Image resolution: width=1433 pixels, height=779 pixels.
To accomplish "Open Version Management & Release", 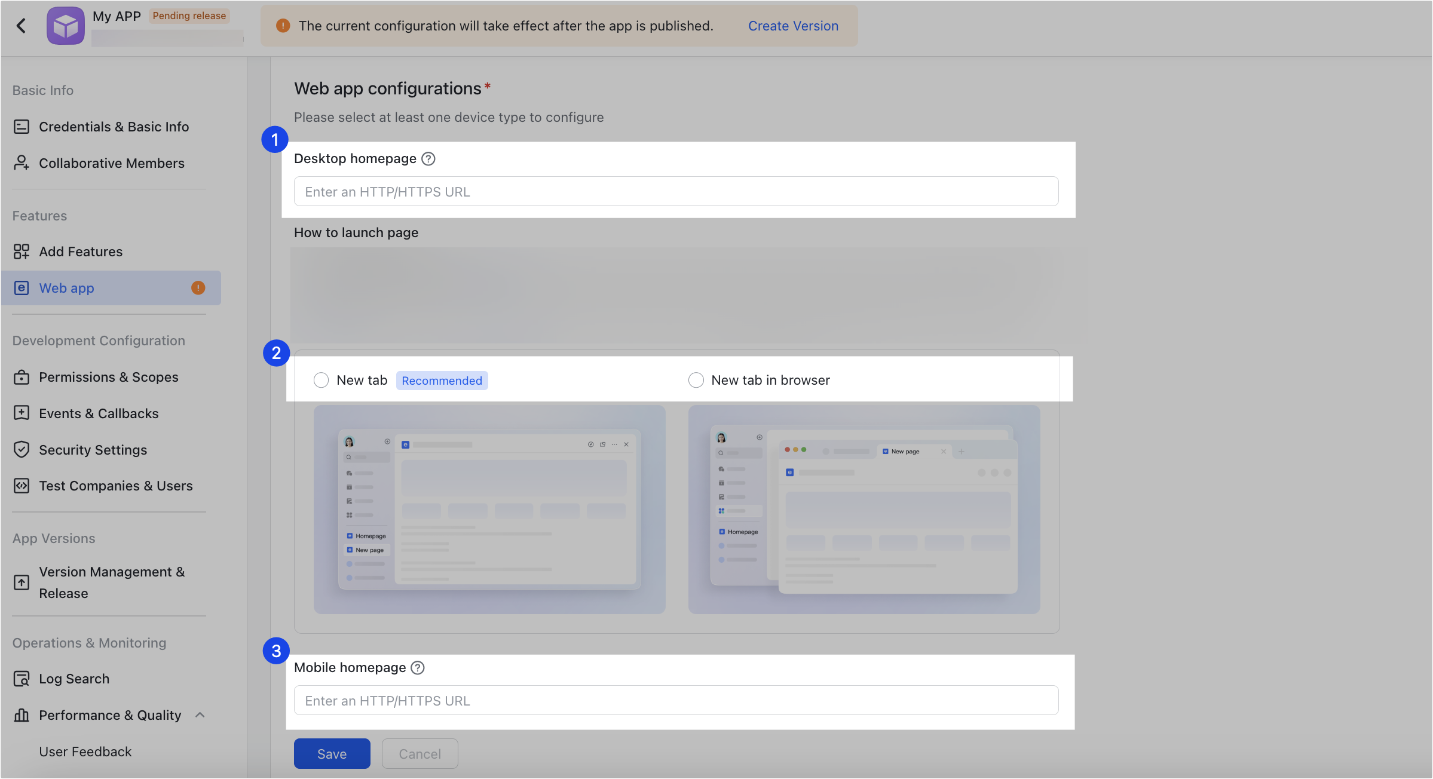I will (111, 582).
